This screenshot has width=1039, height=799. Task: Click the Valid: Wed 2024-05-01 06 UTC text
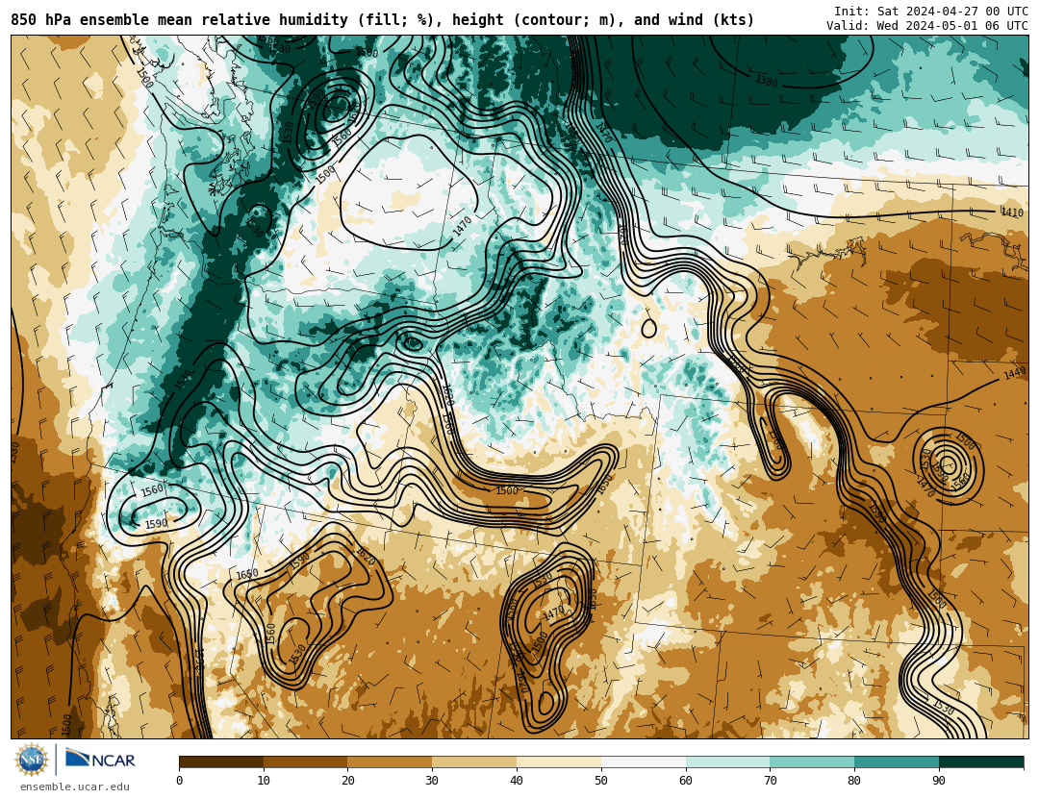[x=927, y=26]
